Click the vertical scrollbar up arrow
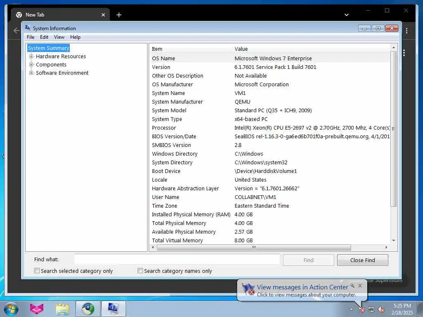Viewport: 423px width, 317px height. [394, 47]
